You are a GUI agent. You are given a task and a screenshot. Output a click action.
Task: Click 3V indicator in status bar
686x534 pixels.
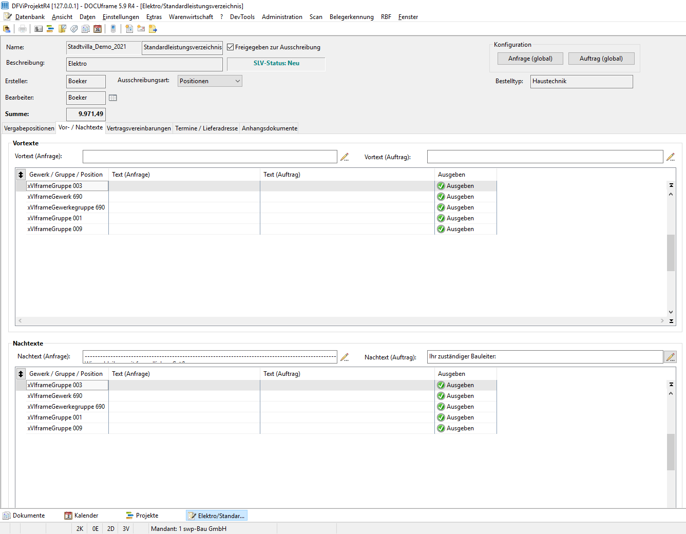tap(126, 529)
